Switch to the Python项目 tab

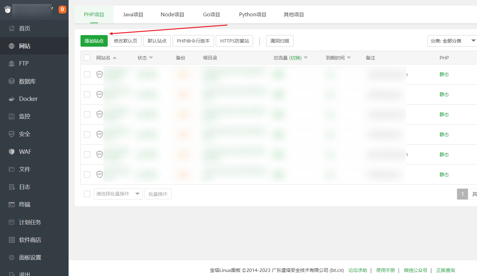click(252, 14)
